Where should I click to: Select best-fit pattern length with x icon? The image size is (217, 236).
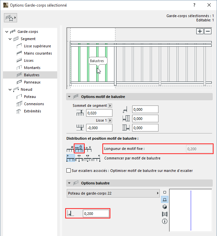(88, 149)
